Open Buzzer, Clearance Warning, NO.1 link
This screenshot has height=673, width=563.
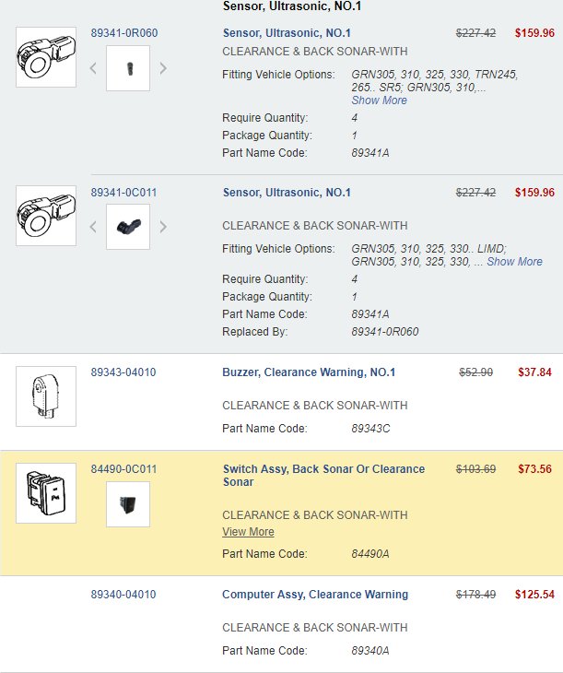[x=309, y=372]
